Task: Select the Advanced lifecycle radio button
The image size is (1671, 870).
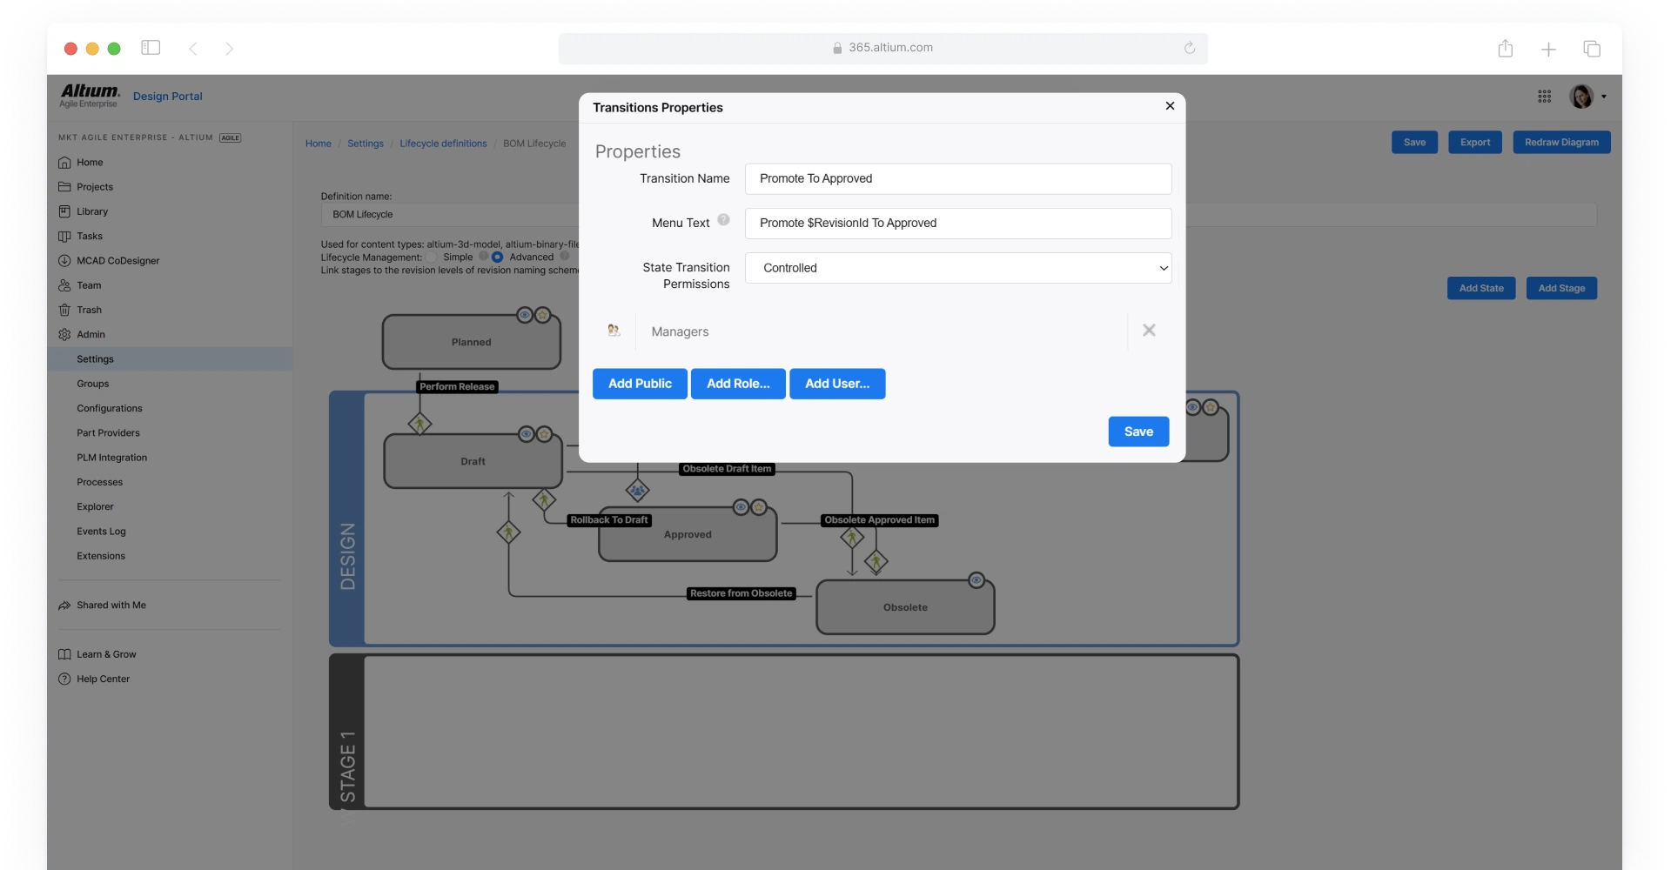Action: [498, 257]
